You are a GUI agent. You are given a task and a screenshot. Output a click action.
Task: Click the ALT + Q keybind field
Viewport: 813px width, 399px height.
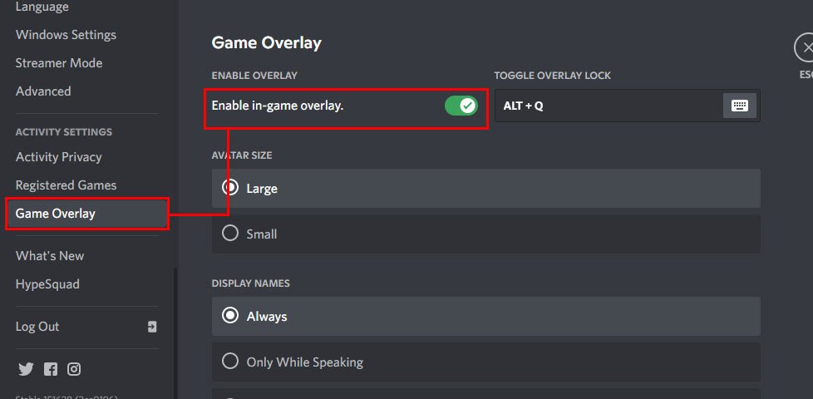point(607,106)
